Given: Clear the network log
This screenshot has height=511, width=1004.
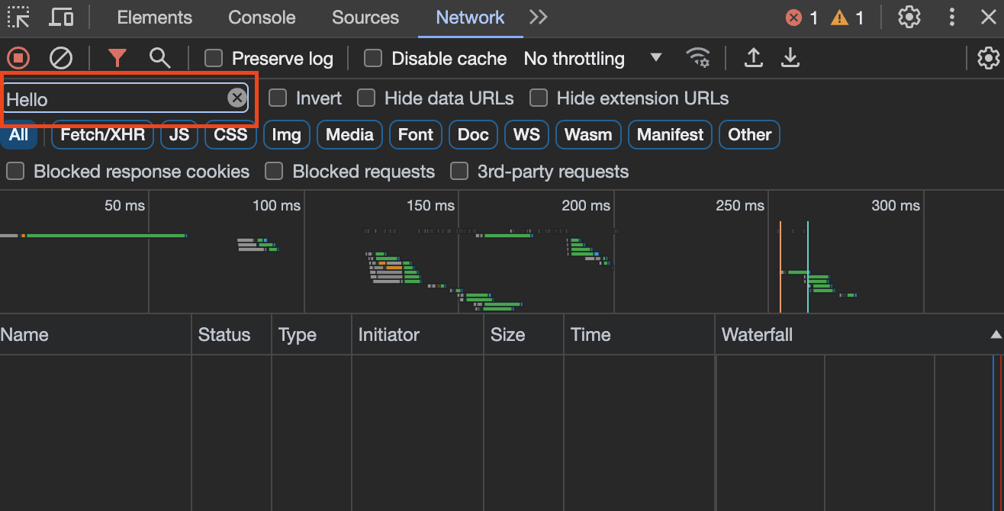Looking at the screenshot, I should coord(61,58).
